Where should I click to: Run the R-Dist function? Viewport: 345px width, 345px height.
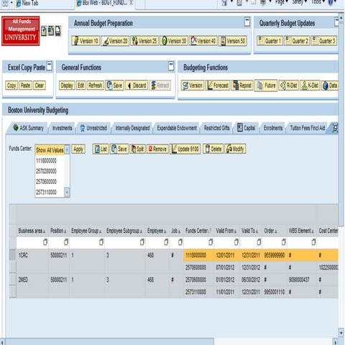pos(289,86)
